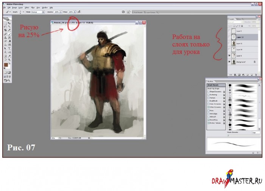Jump to ImageReady from the toolbox
Screen dimensions: 265x191
pos(7,80)
